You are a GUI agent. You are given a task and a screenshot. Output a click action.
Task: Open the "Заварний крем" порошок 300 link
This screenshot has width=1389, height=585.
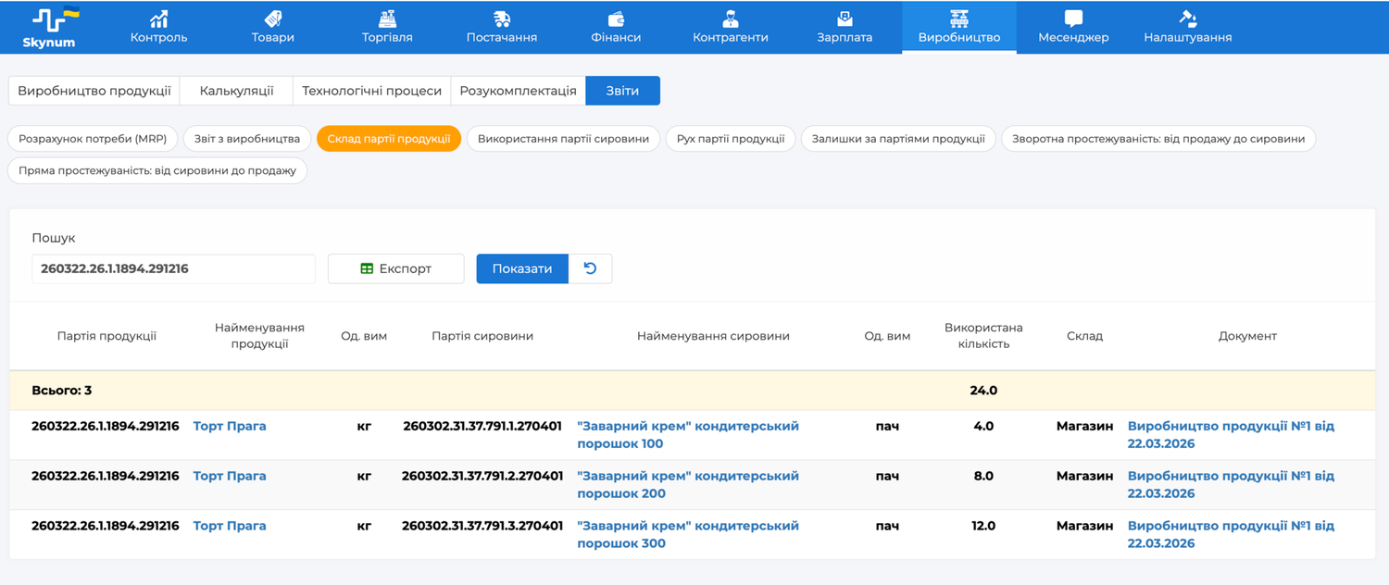pyautogui.click(x=687, y=534)
